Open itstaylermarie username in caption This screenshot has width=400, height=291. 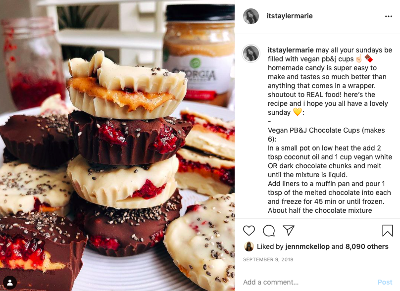click(x=291, y=50)
